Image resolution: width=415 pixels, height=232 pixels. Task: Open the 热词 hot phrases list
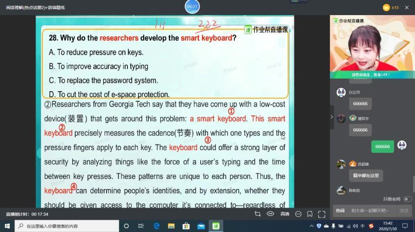(340, 211)
